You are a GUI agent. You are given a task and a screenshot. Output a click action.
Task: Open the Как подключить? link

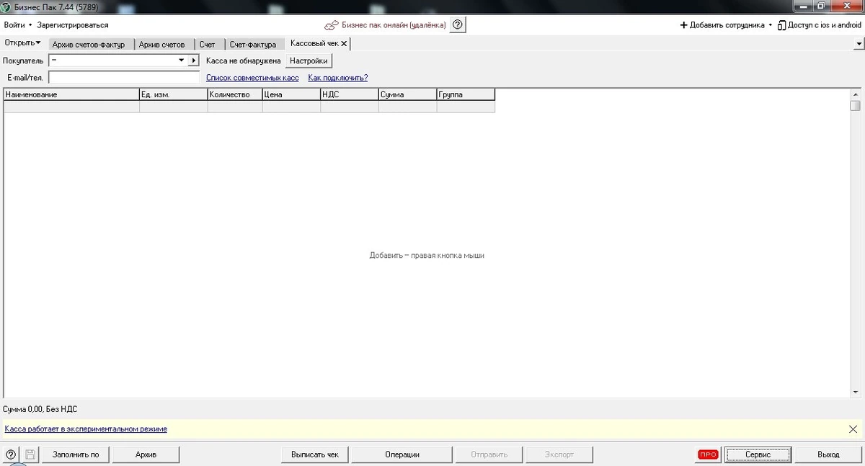[338, 78]
